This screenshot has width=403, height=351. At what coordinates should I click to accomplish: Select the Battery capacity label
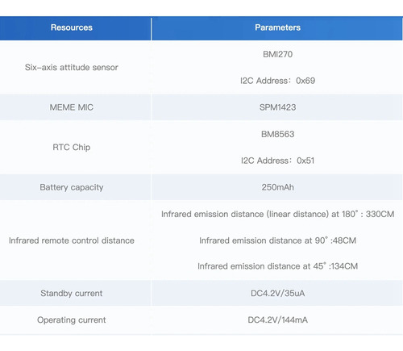tap(72, 187)
